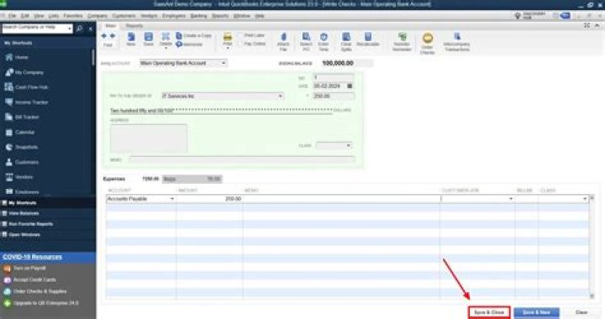Open the Customer:Job dropdown in expense row
This screenshot has height=319, width=605.
[x=511, y=199]
